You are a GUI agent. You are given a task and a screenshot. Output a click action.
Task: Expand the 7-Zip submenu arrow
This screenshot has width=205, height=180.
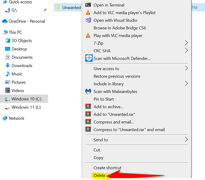tap(186, 43)
